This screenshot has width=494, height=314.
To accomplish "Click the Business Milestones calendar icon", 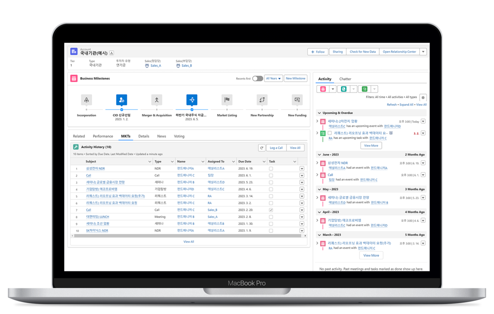I will pos(74,79).
